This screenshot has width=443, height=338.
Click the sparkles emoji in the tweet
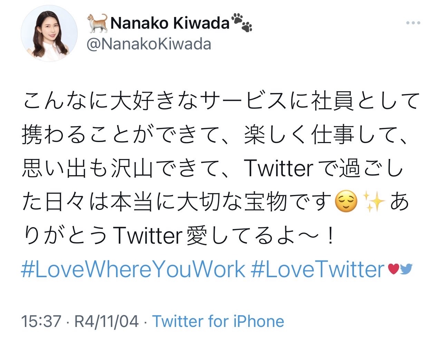(x=375, y=203)
